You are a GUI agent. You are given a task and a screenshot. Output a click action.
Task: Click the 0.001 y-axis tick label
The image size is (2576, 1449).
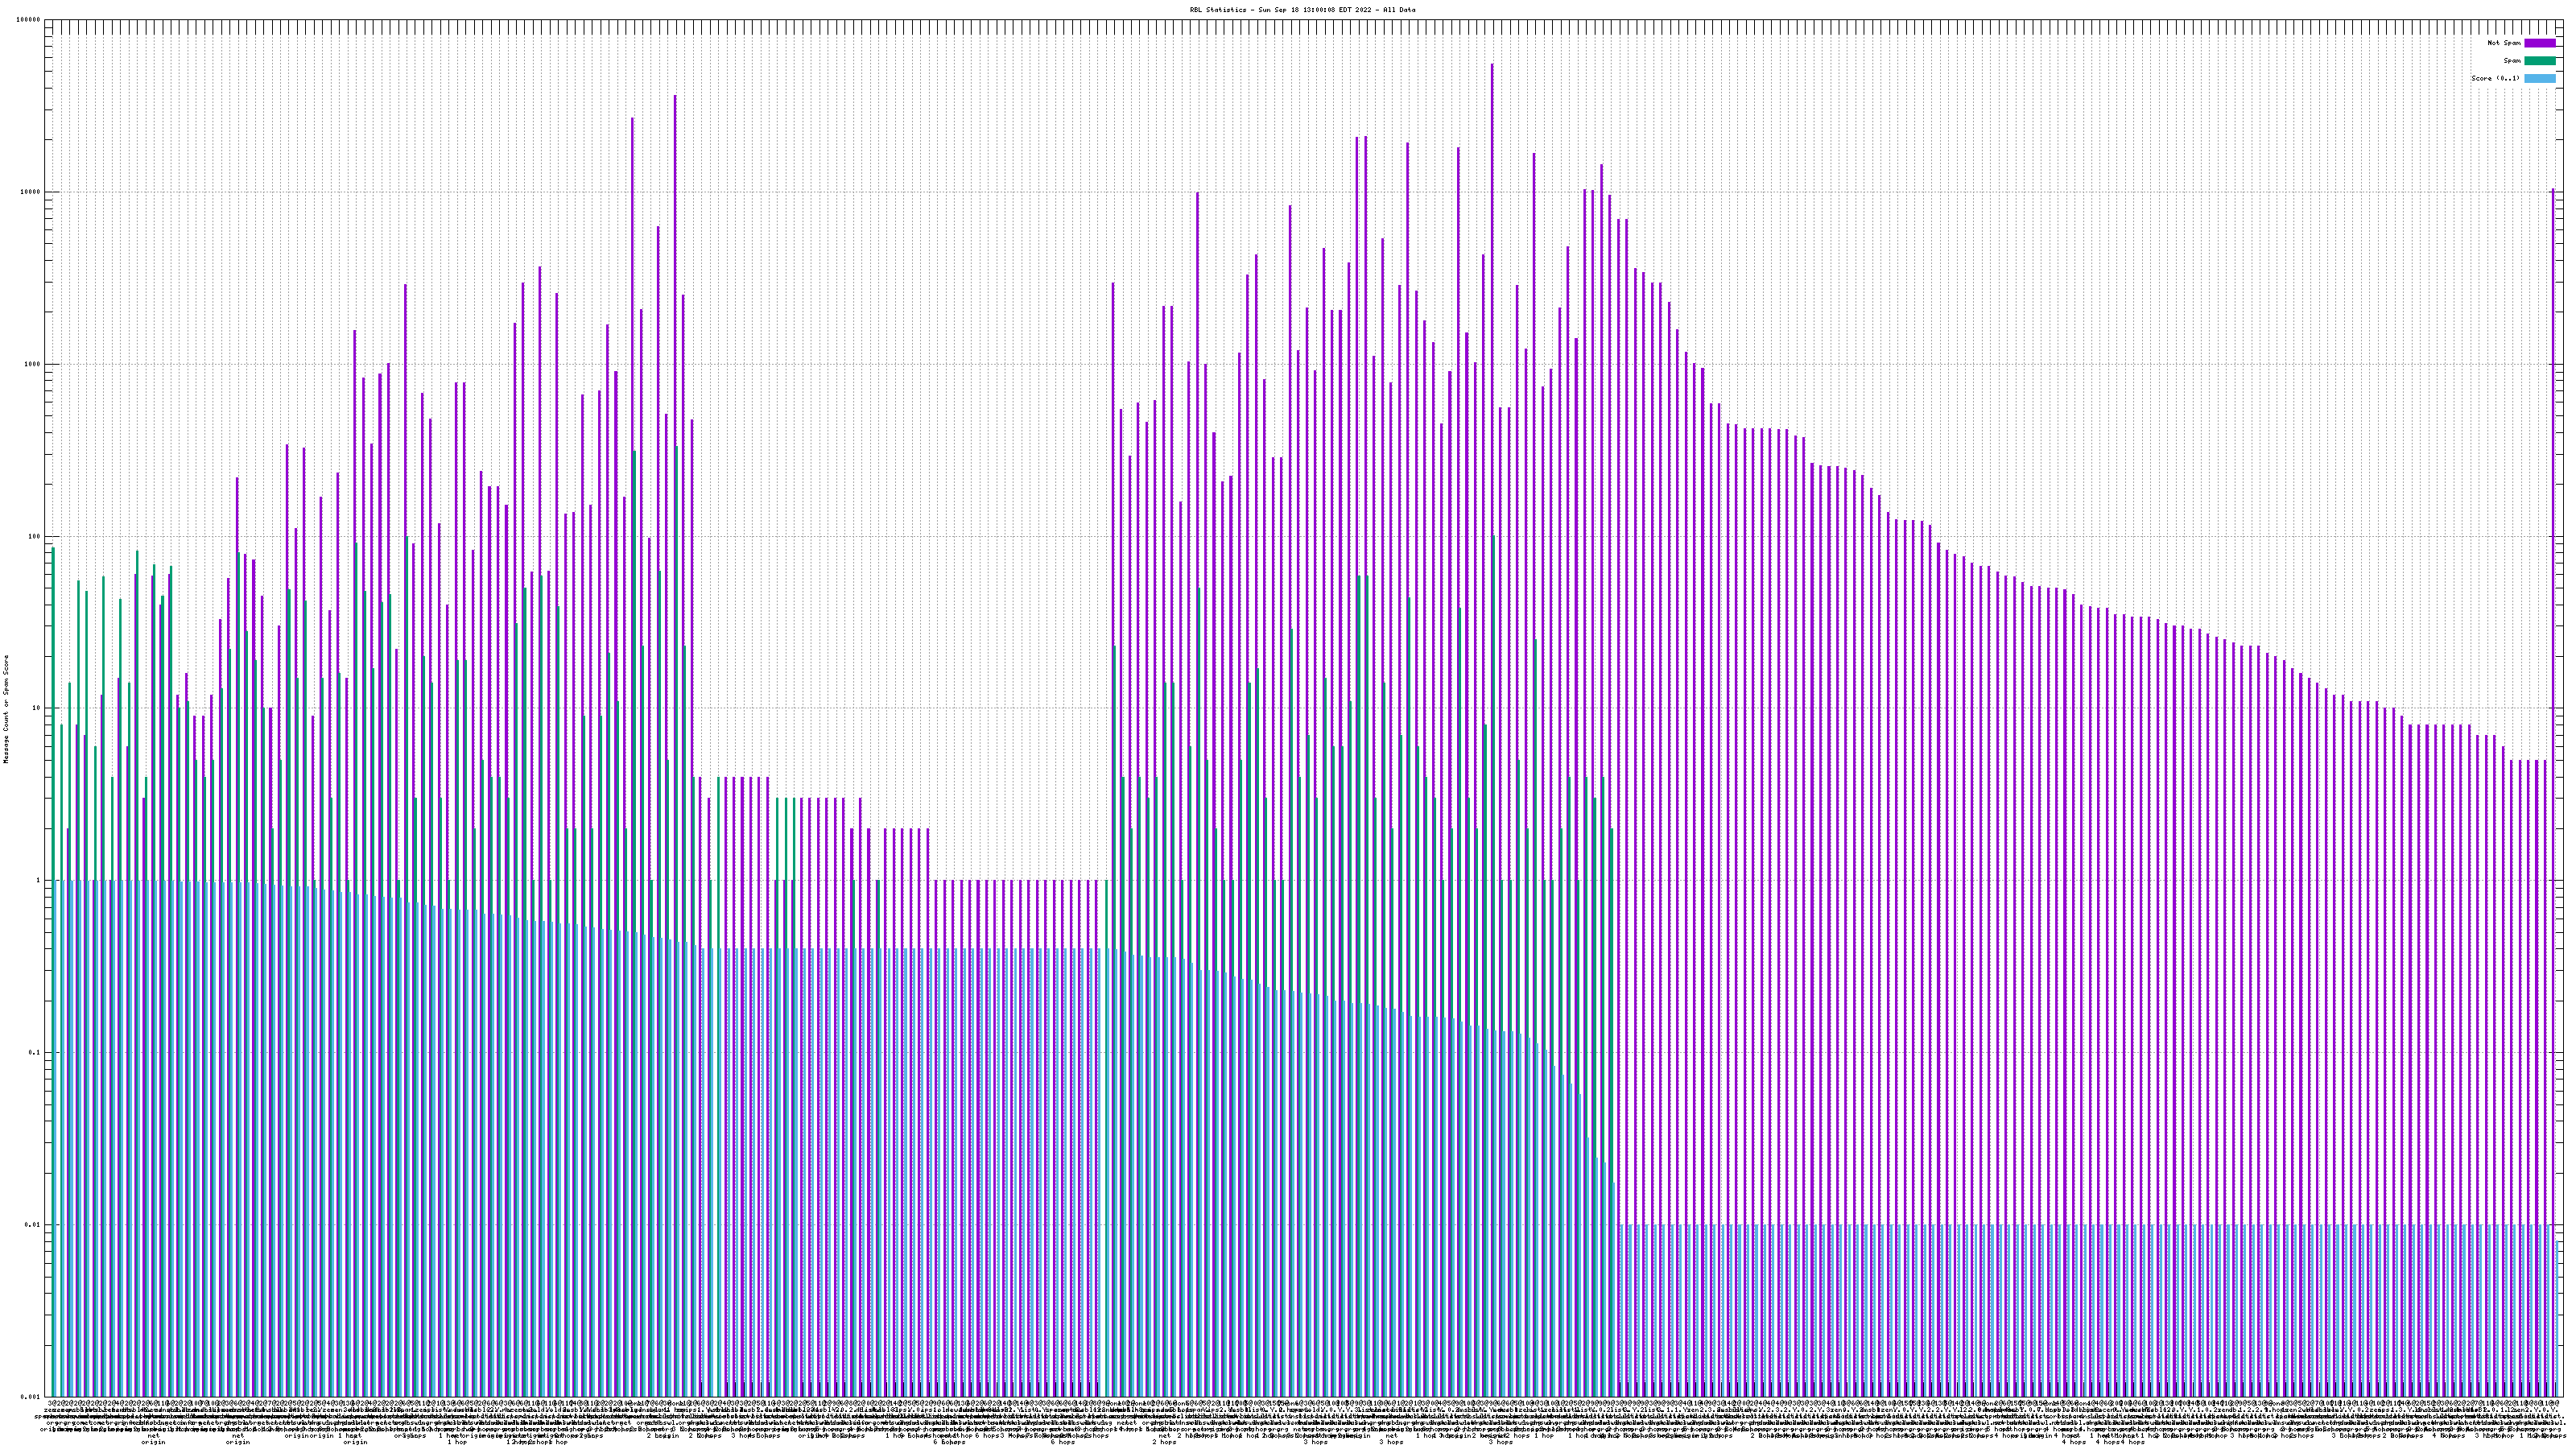[31, 1396]
